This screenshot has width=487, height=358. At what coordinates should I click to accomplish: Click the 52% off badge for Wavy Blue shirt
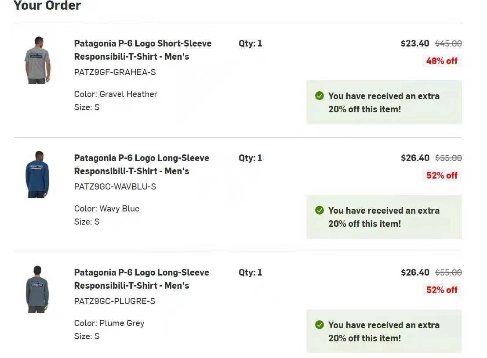click(x=442, y=175)
